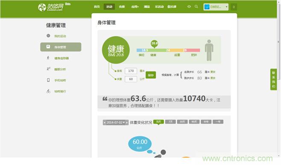Click the green 健康 BMI 20.8 circle
The width and height of the screenshot is (281, 165).
[116, 50]
